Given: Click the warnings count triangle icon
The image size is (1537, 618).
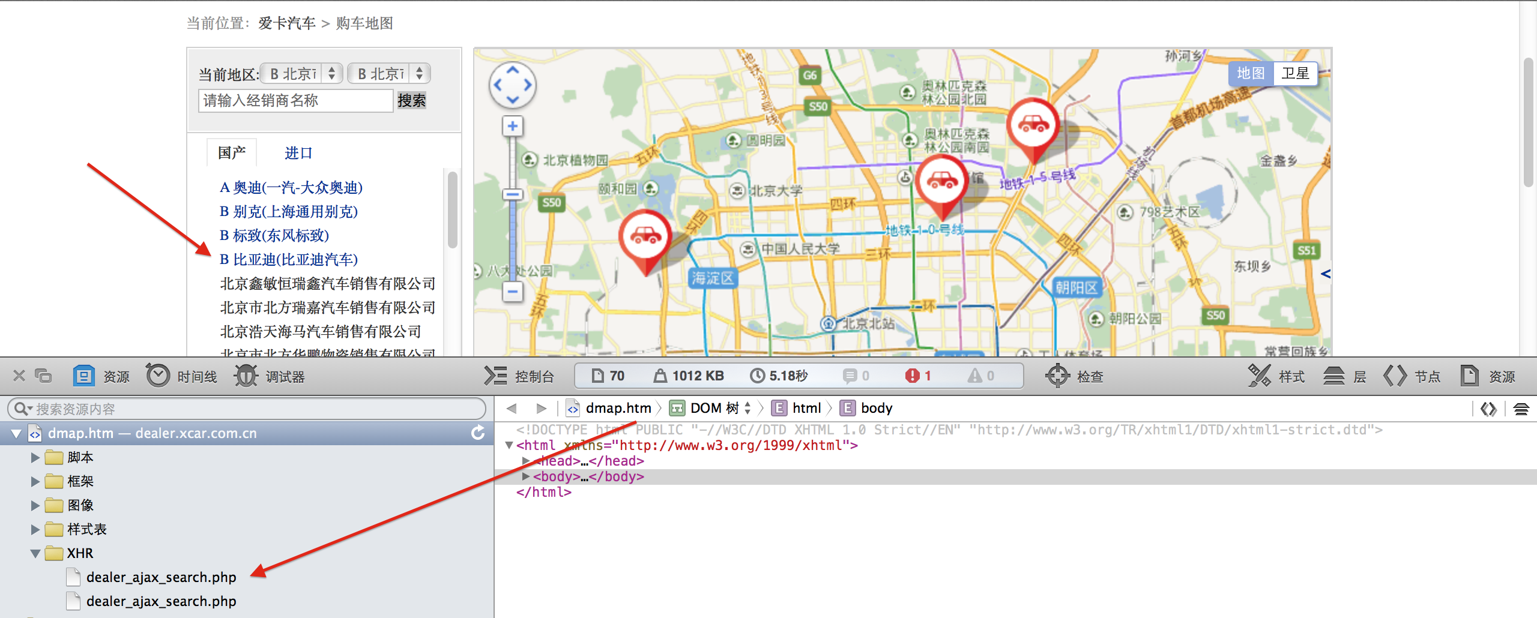Looking at the screenshot, I should pyautogui.click(x=980, y=376).
